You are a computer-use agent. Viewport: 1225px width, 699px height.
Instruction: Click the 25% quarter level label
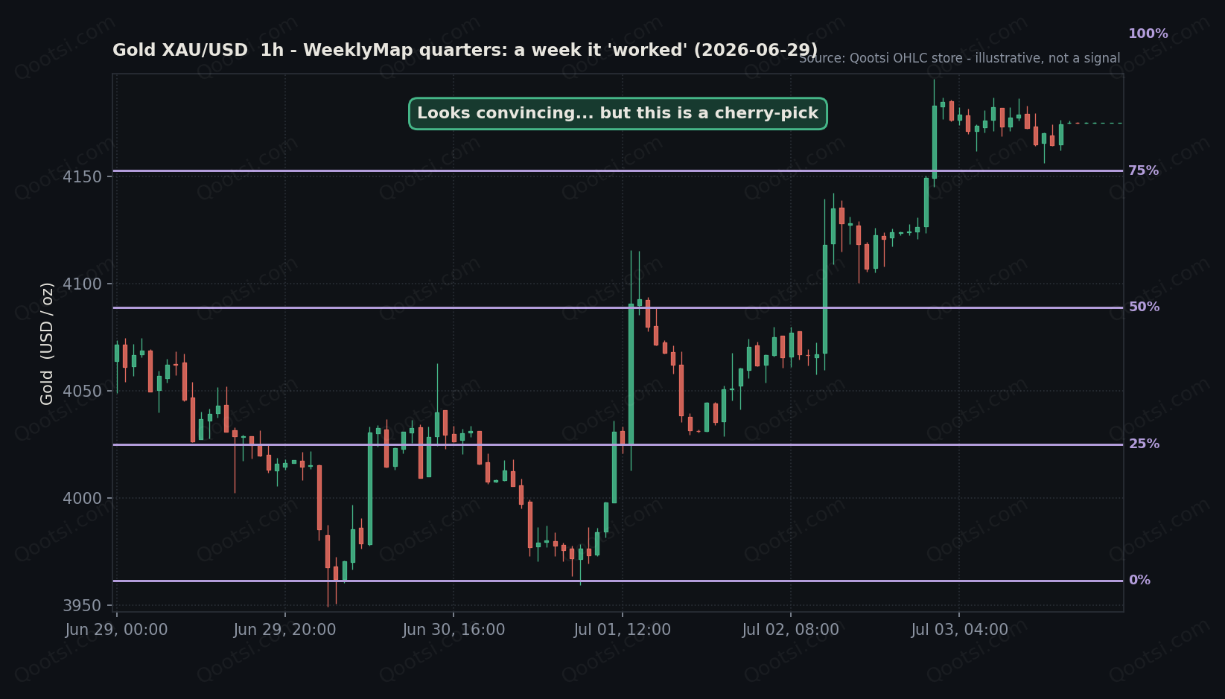pyautogui.click(x=1143, y=444)
